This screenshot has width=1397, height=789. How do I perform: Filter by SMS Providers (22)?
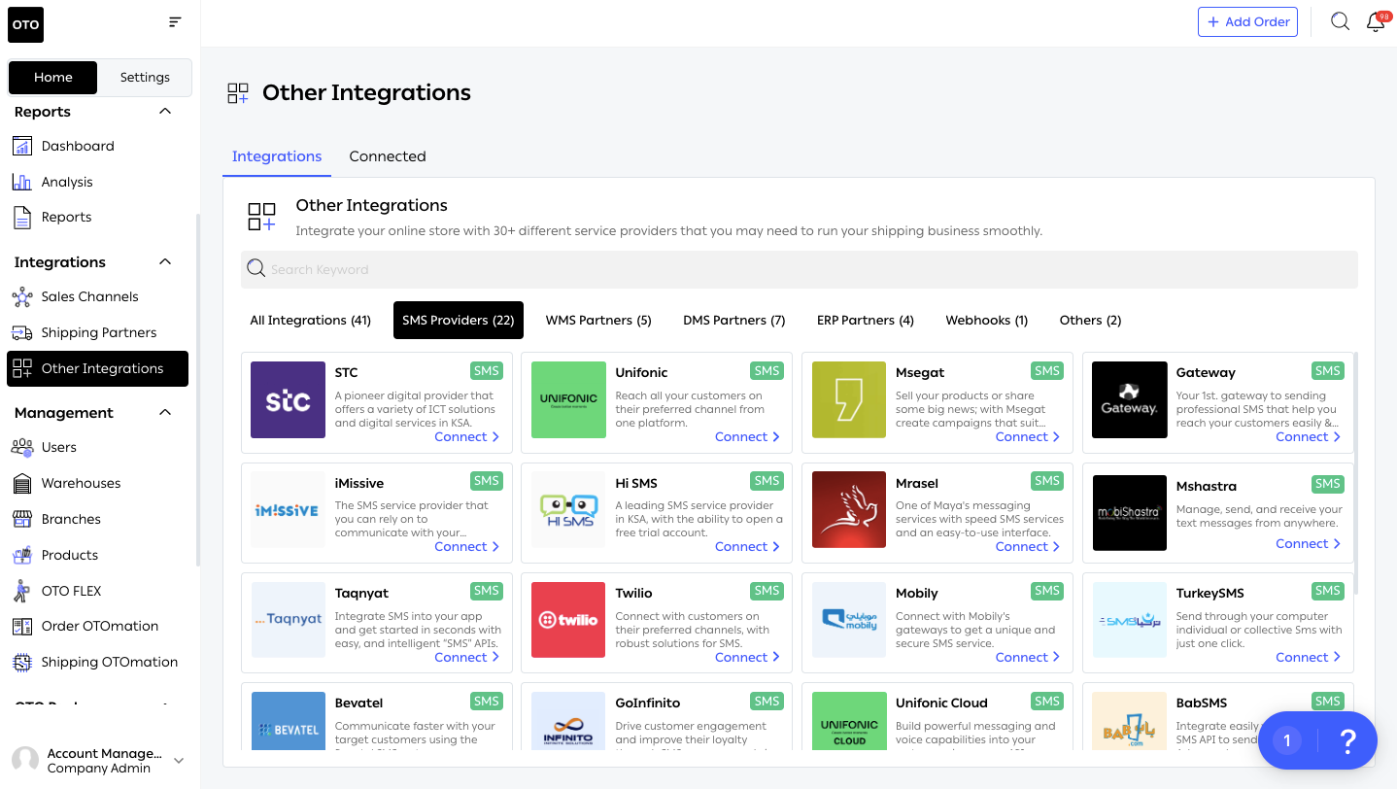pyautogui.click(x=459, y=320)
